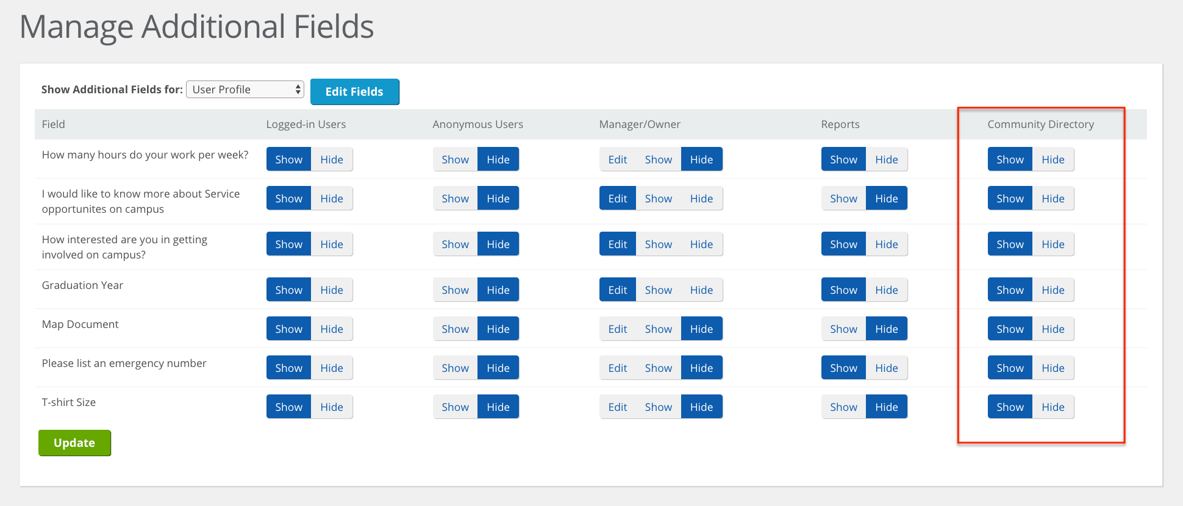Viewport: 1183px width, 506px height.
Task: Hide T-shirt Size for Logged-in Users
Action: point(332,407)
